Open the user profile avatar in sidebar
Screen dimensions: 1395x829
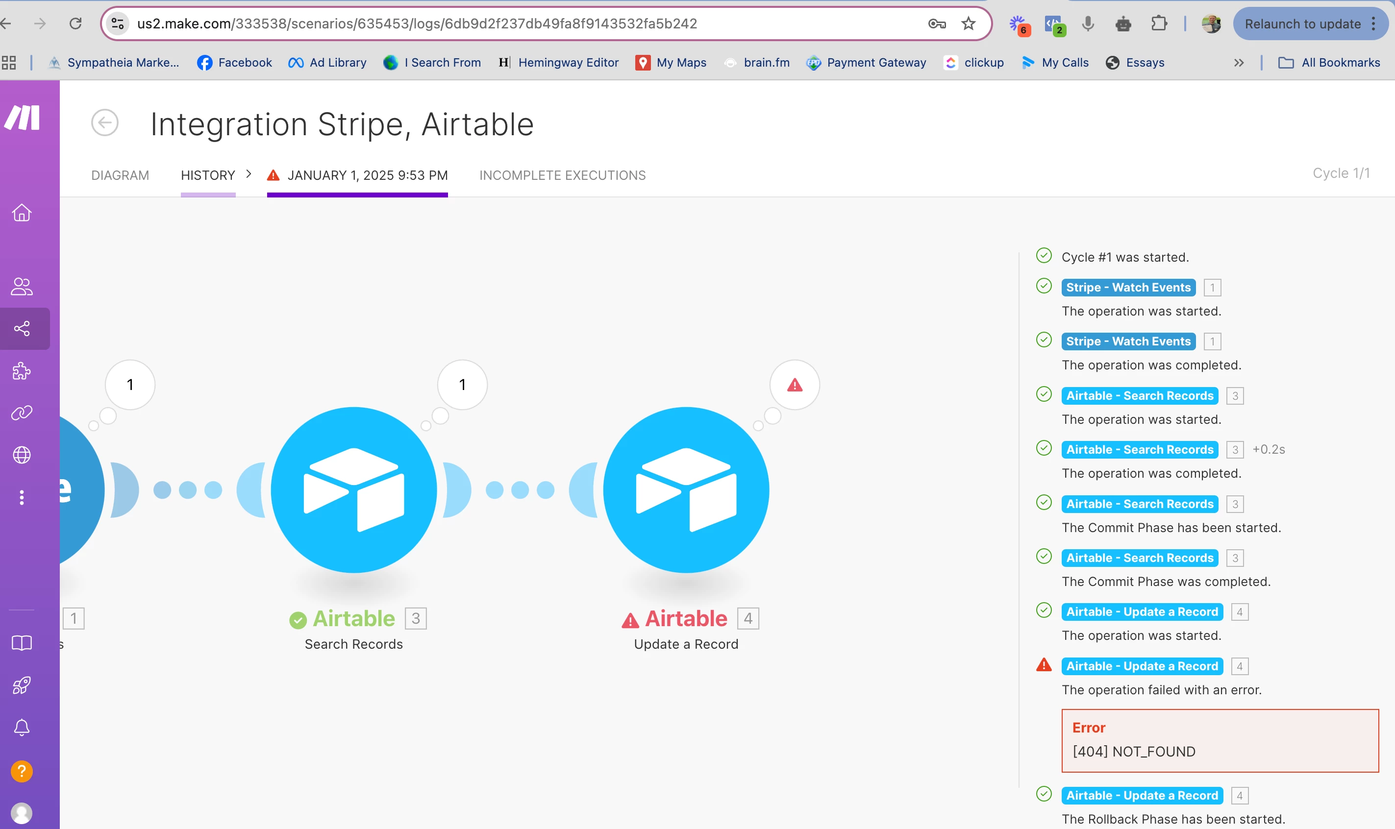(22, 813)
